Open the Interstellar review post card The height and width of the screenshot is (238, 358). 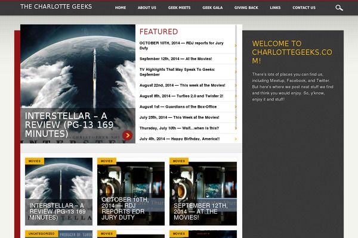[58, 192]
